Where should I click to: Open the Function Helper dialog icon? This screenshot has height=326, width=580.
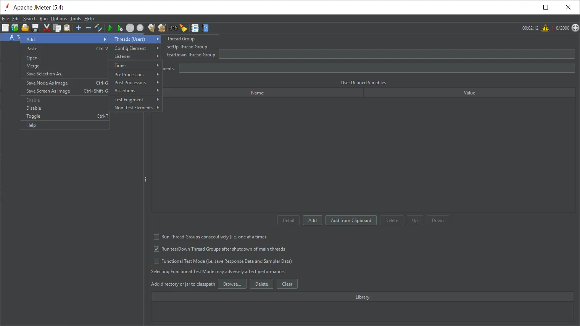195,28
